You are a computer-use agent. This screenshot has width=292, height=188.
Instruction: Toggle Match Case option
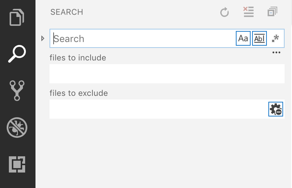click(x=243, y=38)
